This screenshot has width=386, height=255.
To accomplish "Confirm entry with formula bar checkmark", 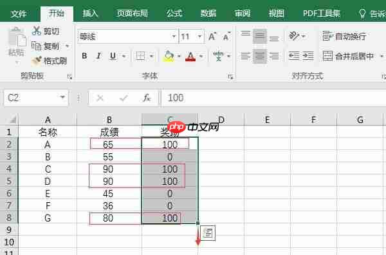I will click(124, 98).
